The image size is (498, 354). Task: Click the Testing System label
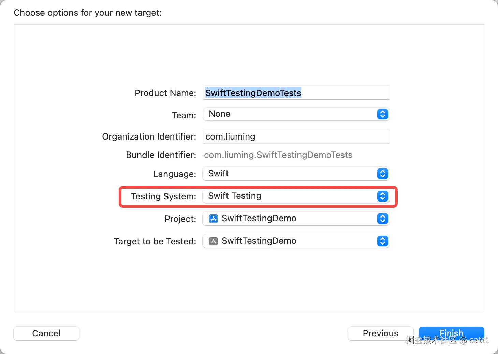pos(163,196)
